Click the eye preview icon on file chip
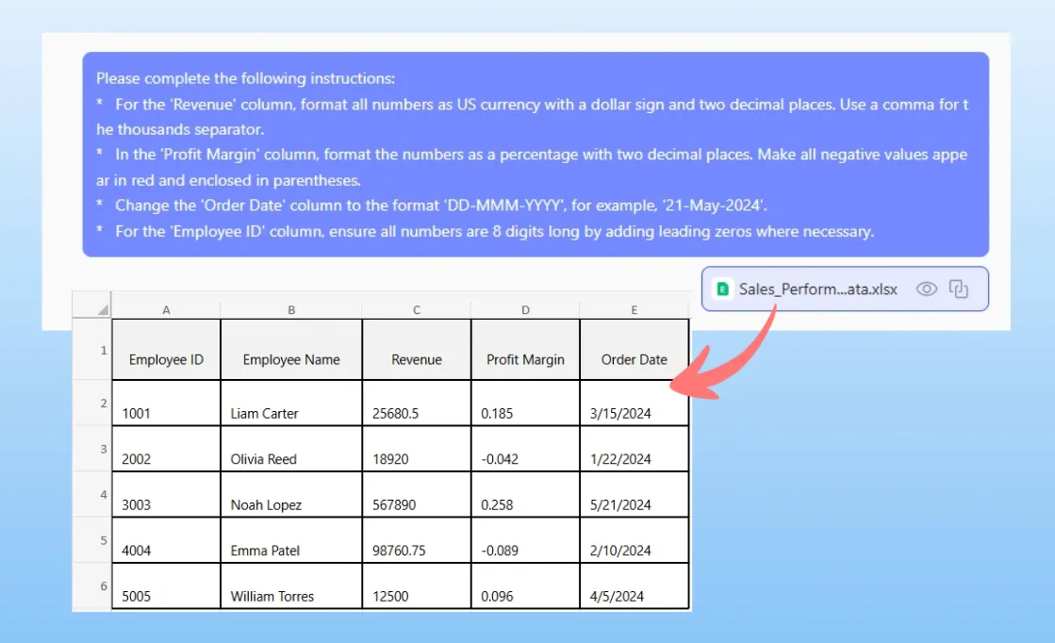Viewport: 1055px width, 643px height. click(927, 289)
